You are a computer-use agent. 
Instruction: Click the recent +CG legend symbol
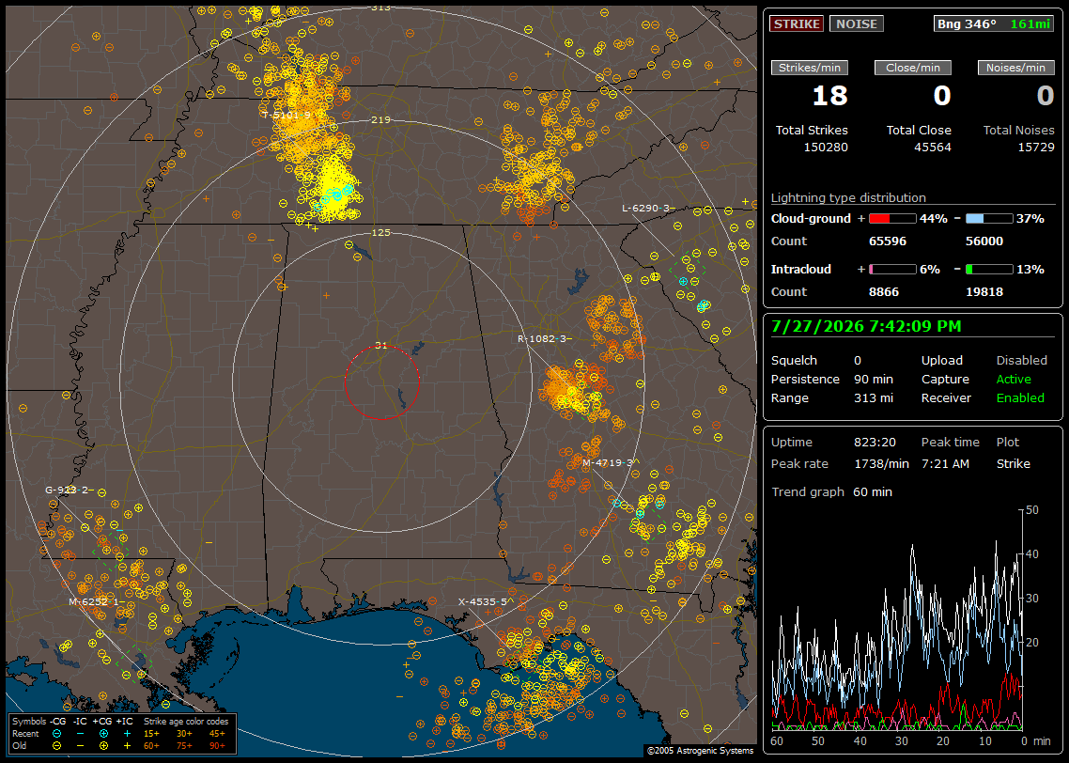click(x=103, y=734)
